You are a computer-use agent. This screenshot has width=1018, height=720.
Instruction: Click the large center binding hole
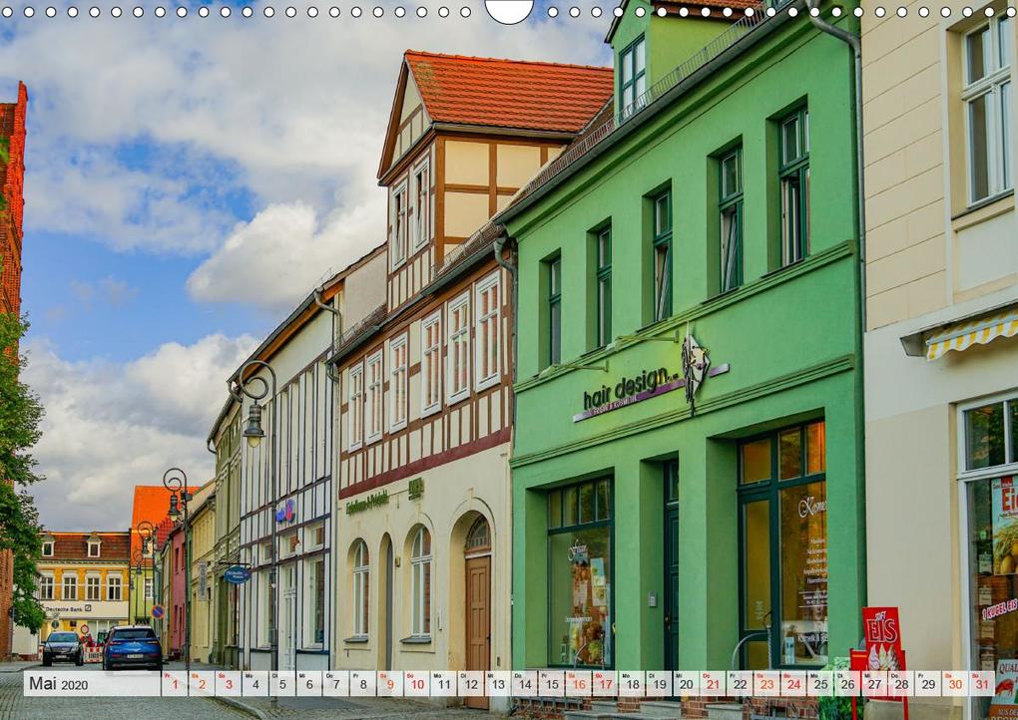[x=510, y=10]
